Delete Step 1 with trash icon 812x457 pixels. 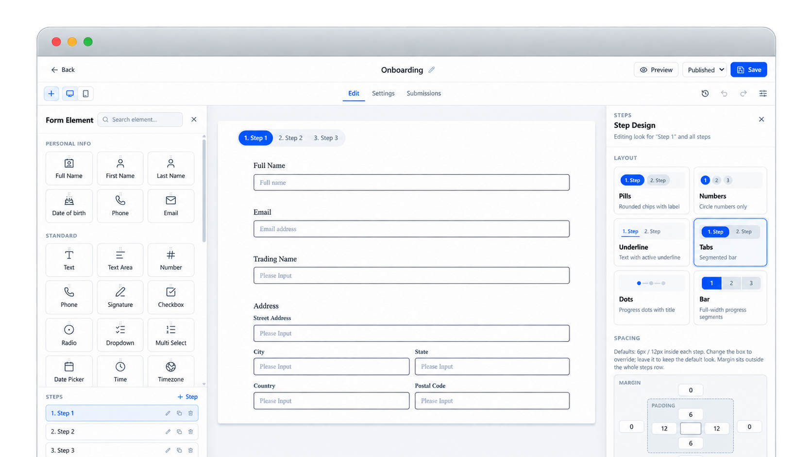(x=190, y=413)
